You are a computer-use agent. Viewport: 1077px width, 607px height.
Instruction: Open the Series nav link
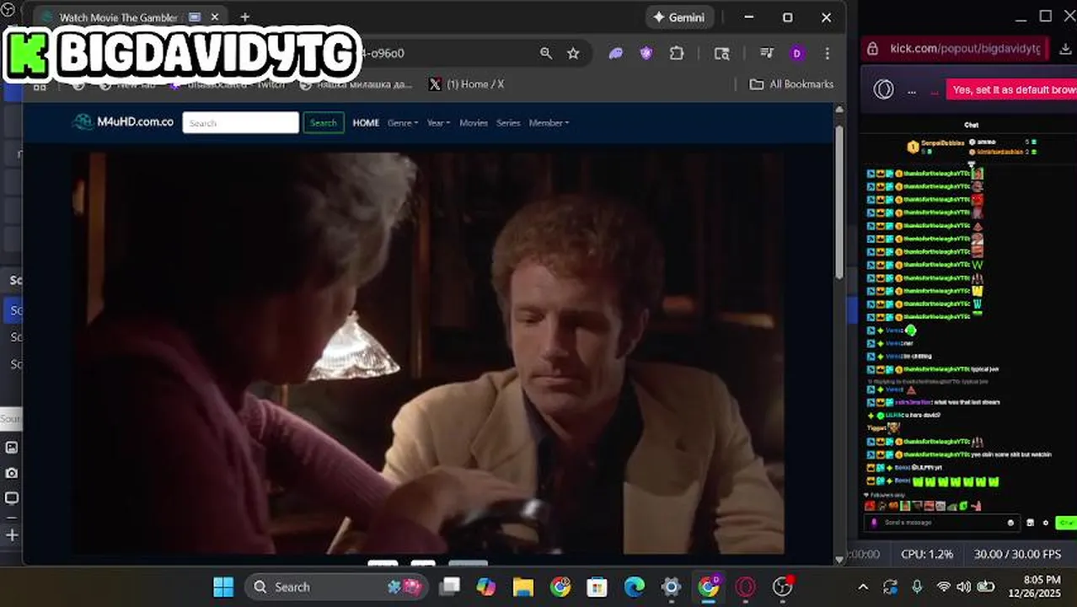[x=508, y=123]
